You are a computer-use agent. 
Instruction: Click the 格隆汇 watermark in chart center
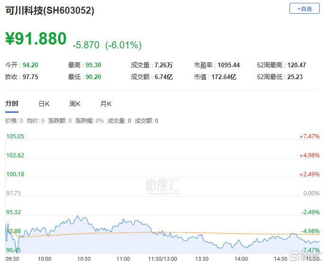point(162,185)
